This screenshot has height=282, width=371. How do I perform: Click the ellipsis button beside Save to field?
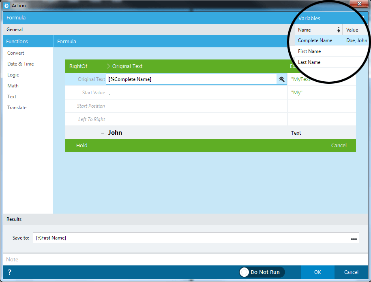pyautogui.click(x=354, y=239)
